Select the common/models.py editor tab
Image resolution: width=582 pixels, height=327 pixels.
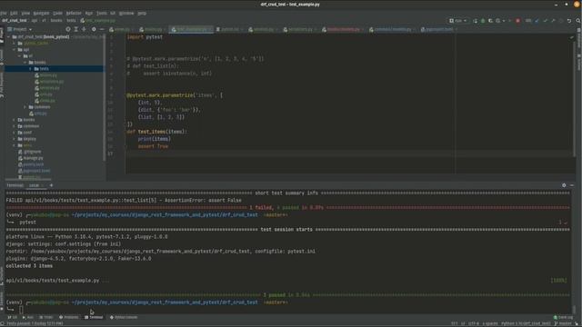(x=392, y=29)
